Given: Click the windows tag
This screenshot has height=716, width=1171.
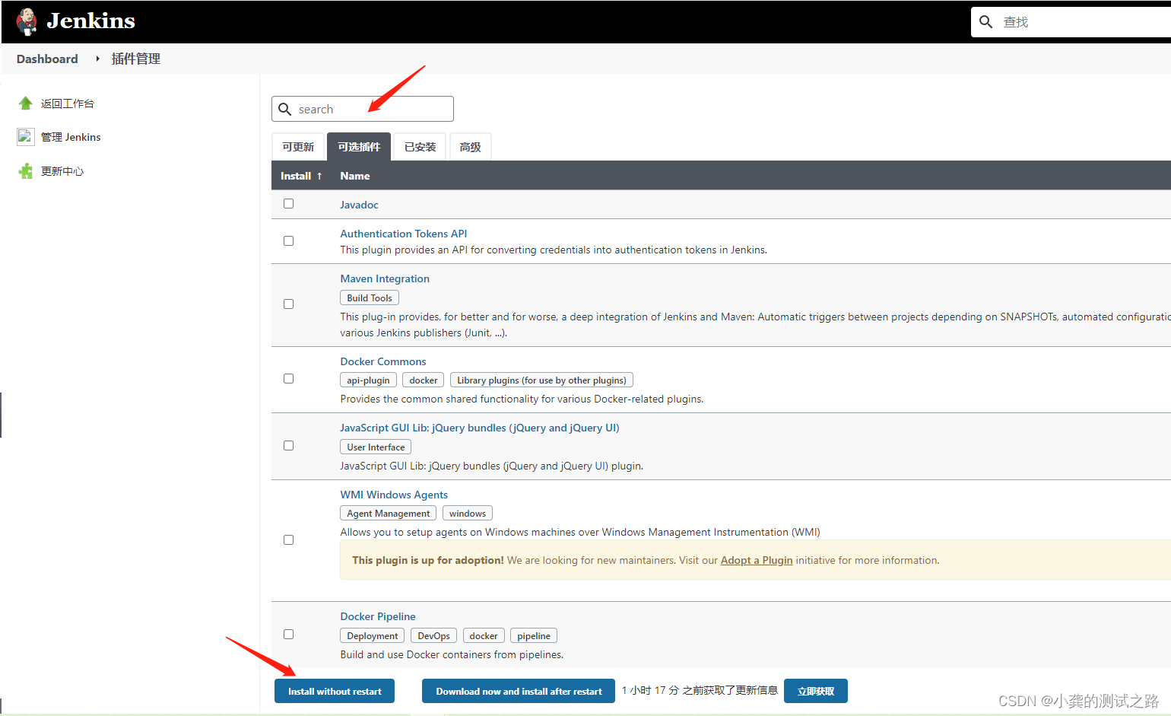Looking at the screenshot, I should pyautogui.click(x=468, y=514).
